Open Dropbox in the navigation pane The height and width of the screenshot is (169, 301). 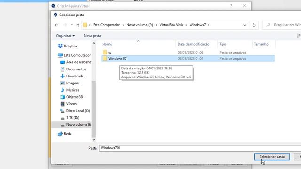(71, 46)
